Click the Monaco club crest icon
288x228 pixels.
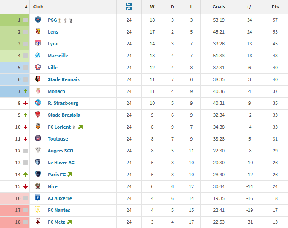38,91
